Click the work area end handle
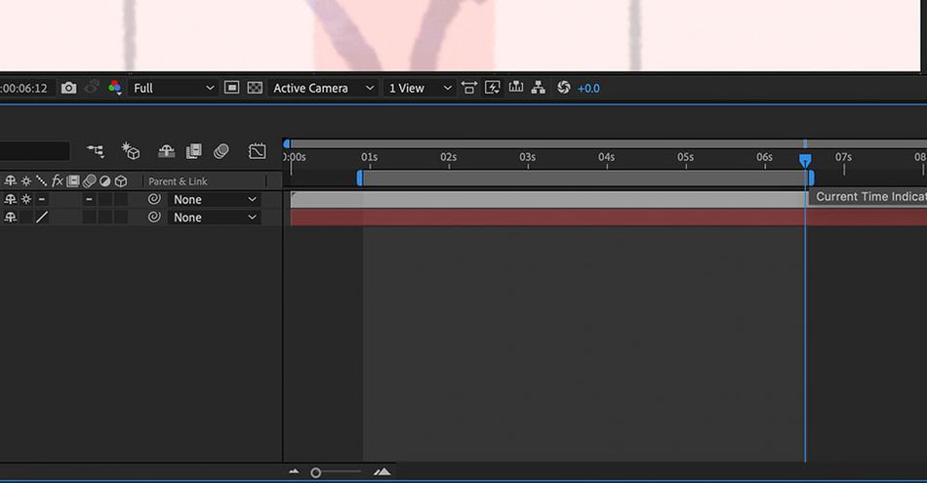927x483 pixels. click(811, 178)
